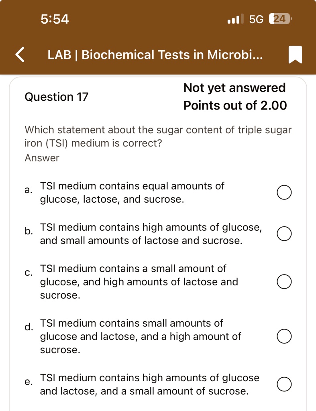Tap the 5:54 clock in status bar
The height and width of the screenshot is (411, 316).
(x=55, y=19)
